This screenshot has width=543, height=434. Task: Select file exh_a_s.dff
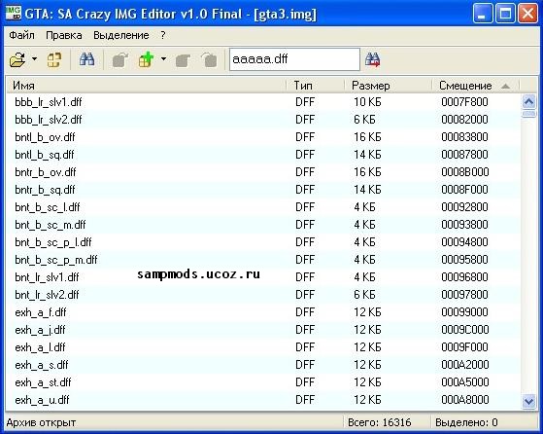point(42,365)
